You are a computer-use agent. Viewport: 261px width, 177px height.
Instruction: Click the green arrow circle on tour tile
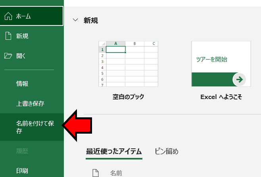point(239,79)
